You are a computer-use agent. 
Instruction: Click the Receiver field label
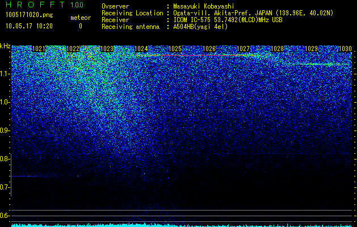(x=115, y=20)
